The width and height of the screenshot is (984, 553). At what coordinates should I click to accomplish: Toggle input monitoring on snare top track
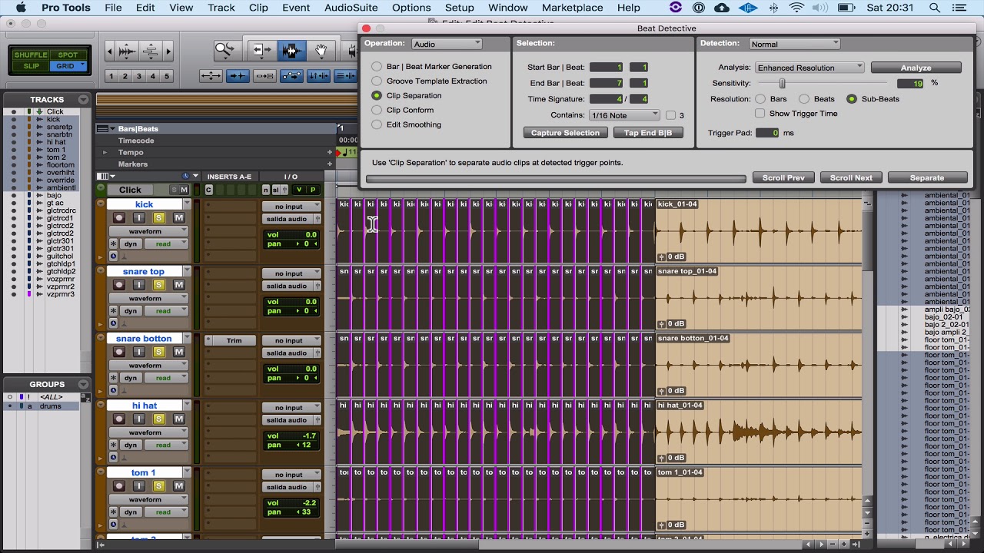point(139,285)
